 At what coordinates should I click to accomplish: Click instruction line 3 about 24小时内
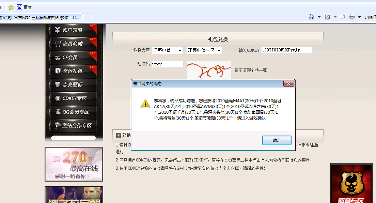point(191,169)
